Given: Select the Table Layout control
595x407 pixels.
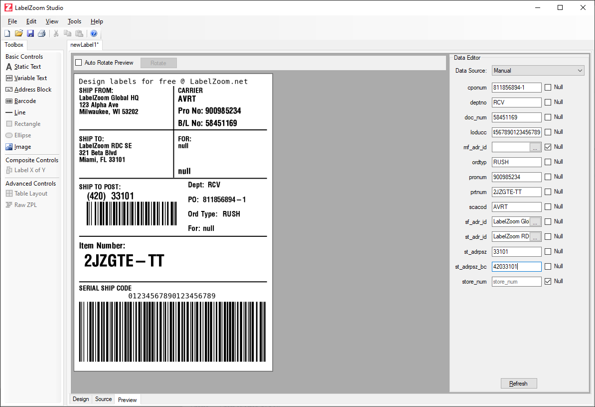Looking at the screenshot, I should [26, 193].
